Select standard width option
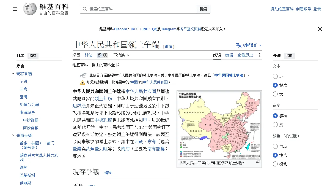 coord(275,116)
